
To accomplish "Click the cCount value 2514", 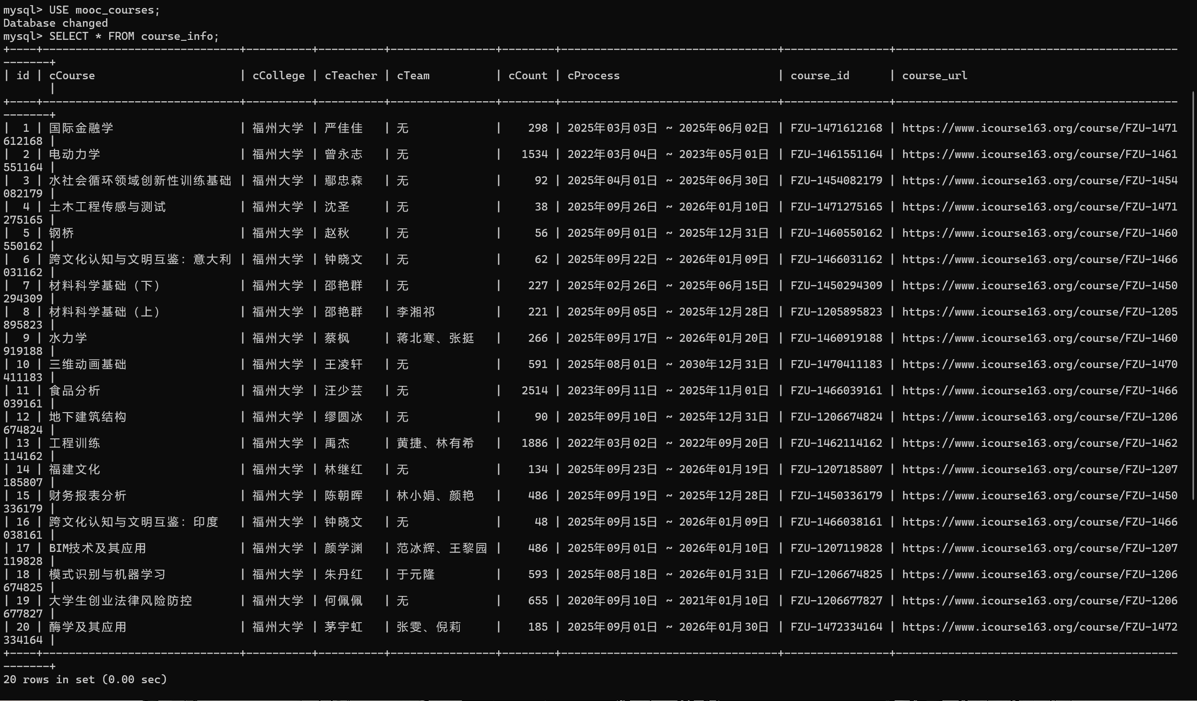I will (x=534, y=391).
